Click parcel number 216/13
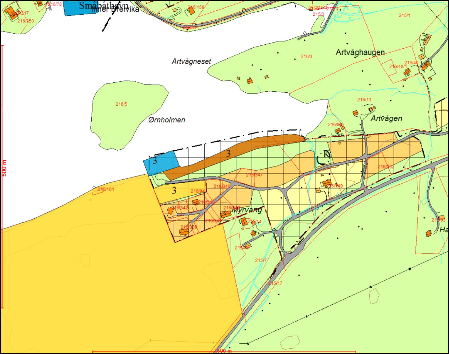Screen dimensions: 449x354 click(x=364, y=100)
